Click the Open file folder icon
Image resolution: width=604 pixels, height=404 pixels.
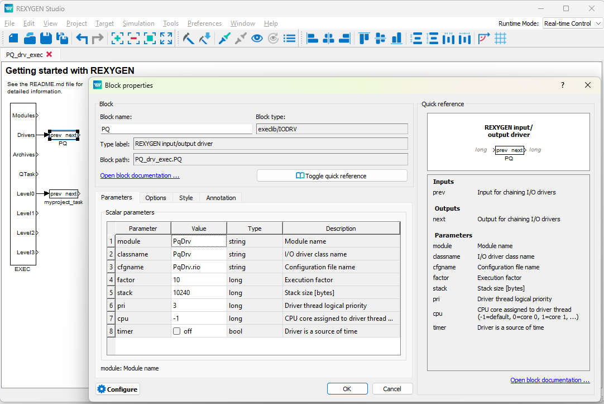coord(30,38)
